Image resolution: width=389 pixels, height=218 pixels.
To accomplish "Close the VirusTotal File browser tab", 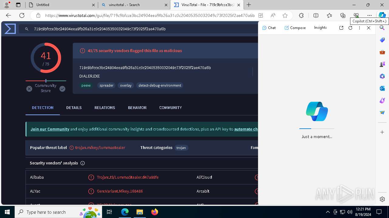I will point(239,5).
